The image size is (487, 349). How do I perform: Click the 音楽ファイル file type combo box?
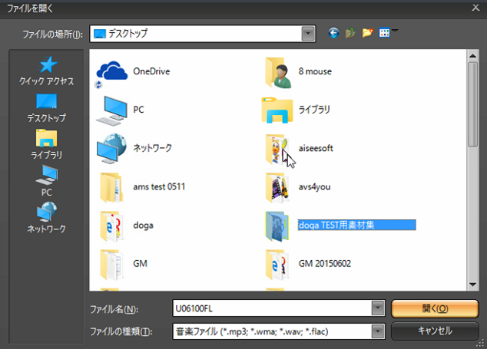(x=279, y=331)
